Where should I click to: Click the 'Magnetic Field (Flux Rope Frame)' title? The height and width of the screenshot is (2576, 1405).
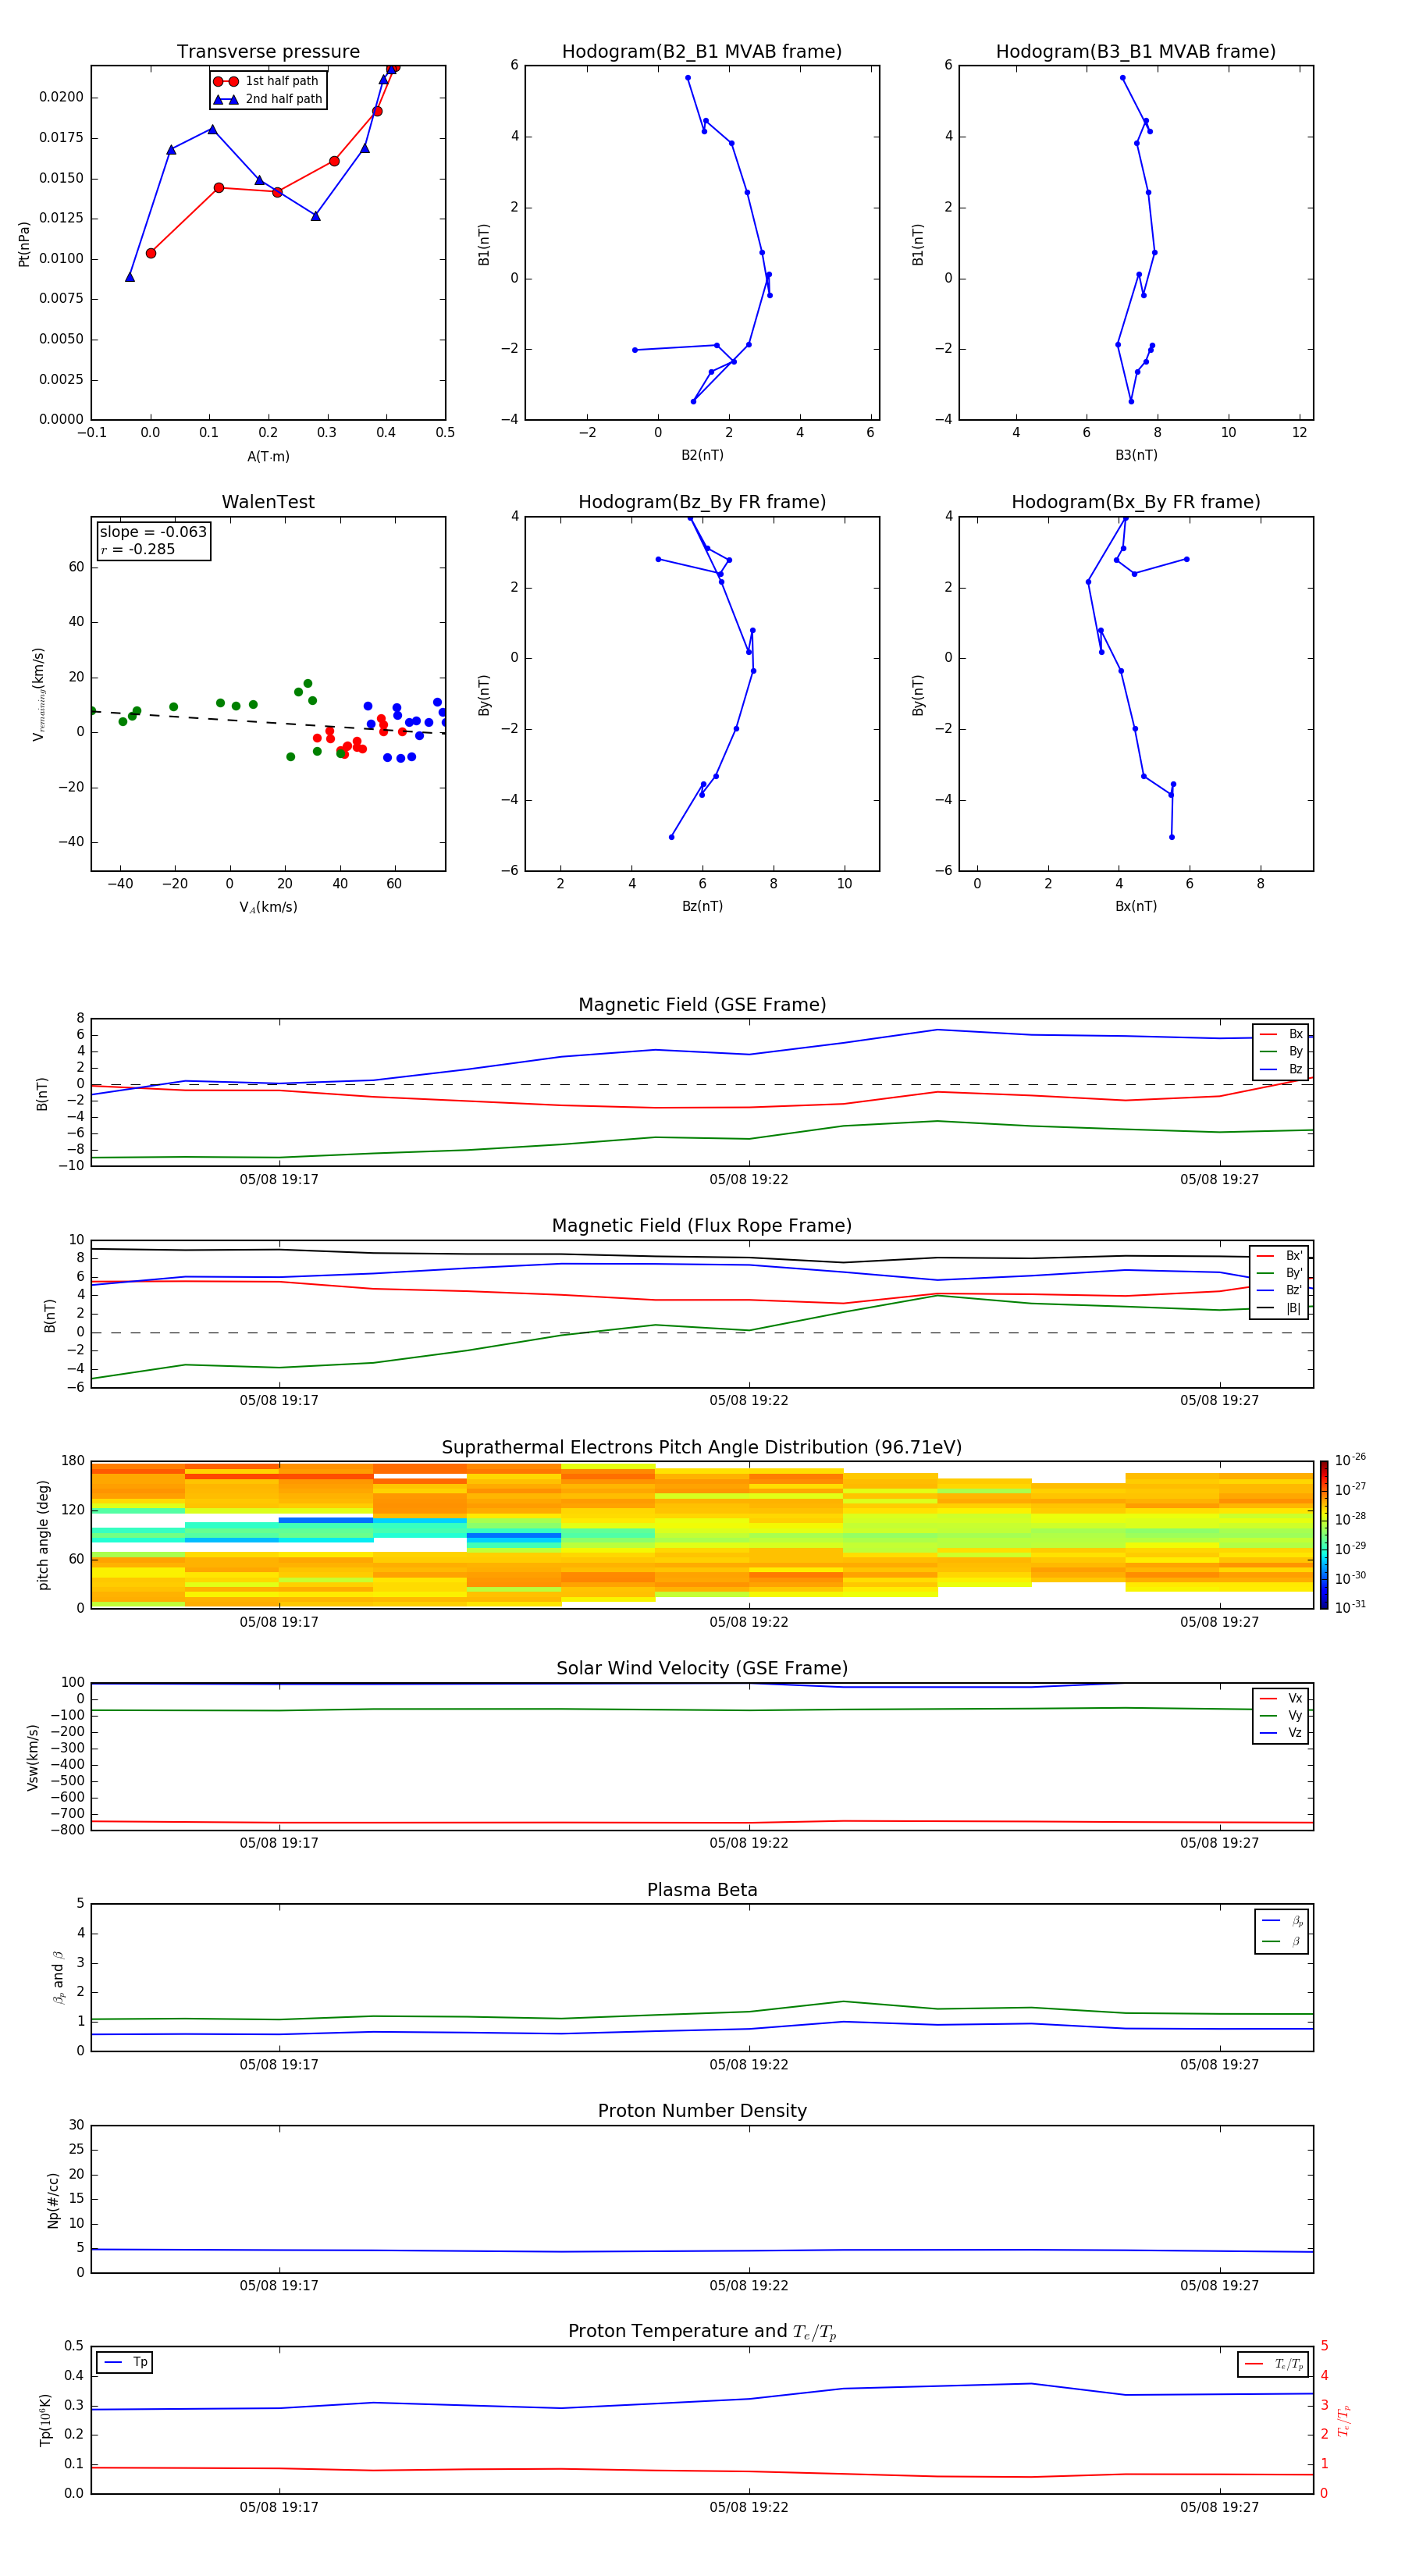pyautogui.click(x=702, y=1226)
